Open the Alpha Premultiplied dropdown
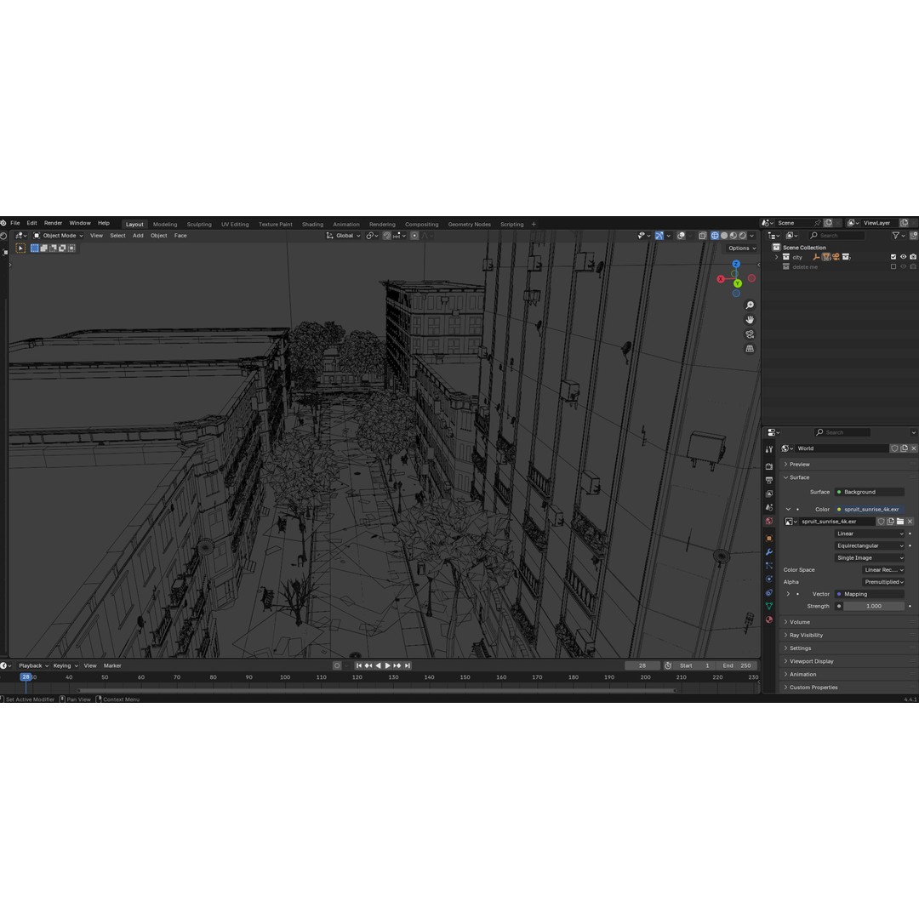The width and height of the screenshot is (919, 919). [x=883, y=581]
